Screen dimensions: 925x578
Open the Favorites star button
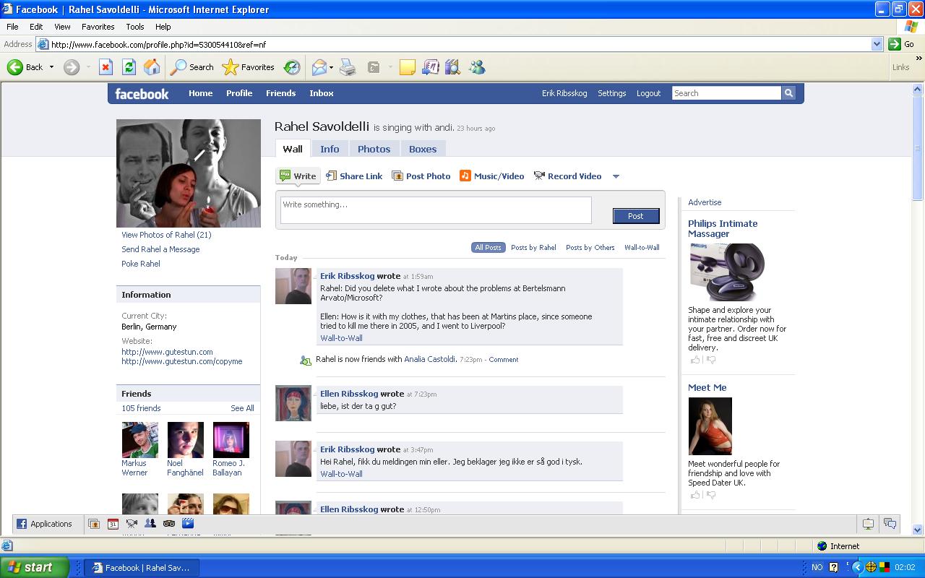(249, 67)
